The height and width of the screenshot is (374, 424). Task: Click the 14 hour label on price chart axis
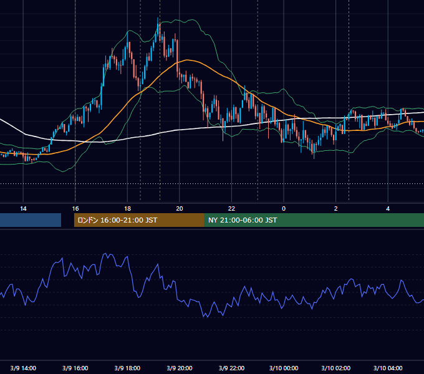(23, 209)
